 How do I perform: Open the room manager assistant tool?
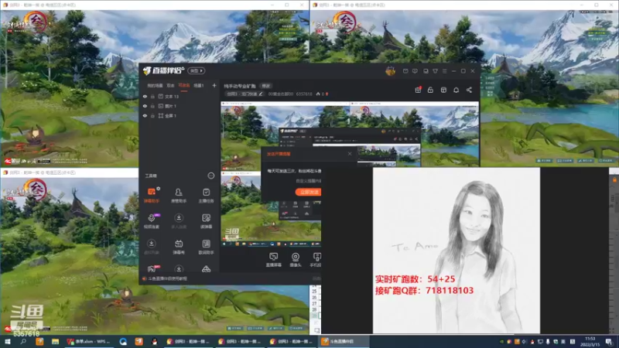(179, 196)
